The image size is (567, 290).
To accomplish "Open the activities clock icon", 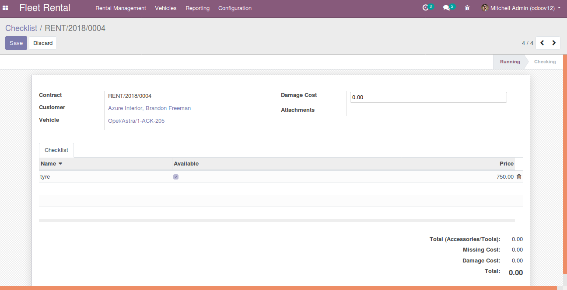I will point(425,8).
